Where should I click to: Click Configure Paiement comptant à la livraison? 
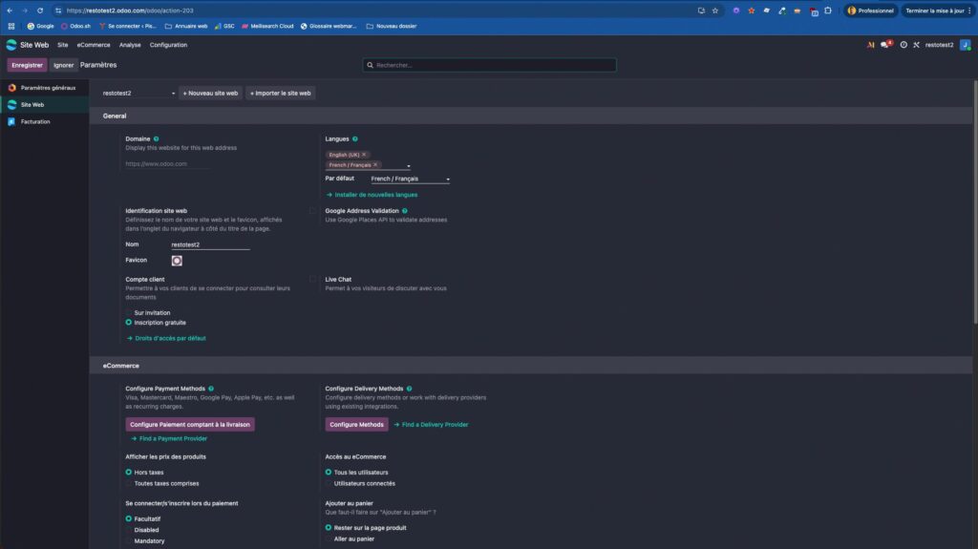coord(190,424)
